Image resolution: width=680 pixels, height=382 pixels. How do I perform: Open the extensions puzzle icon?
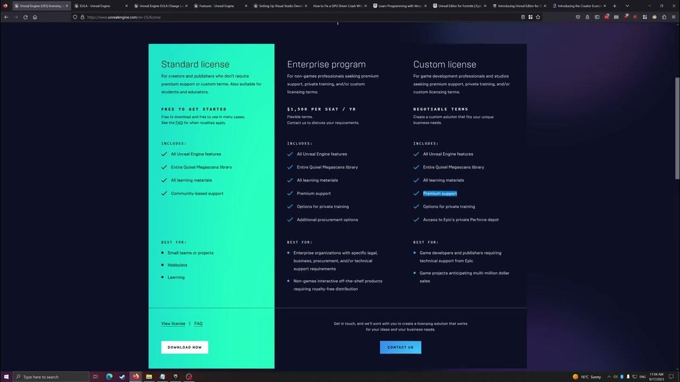[664, 17]
